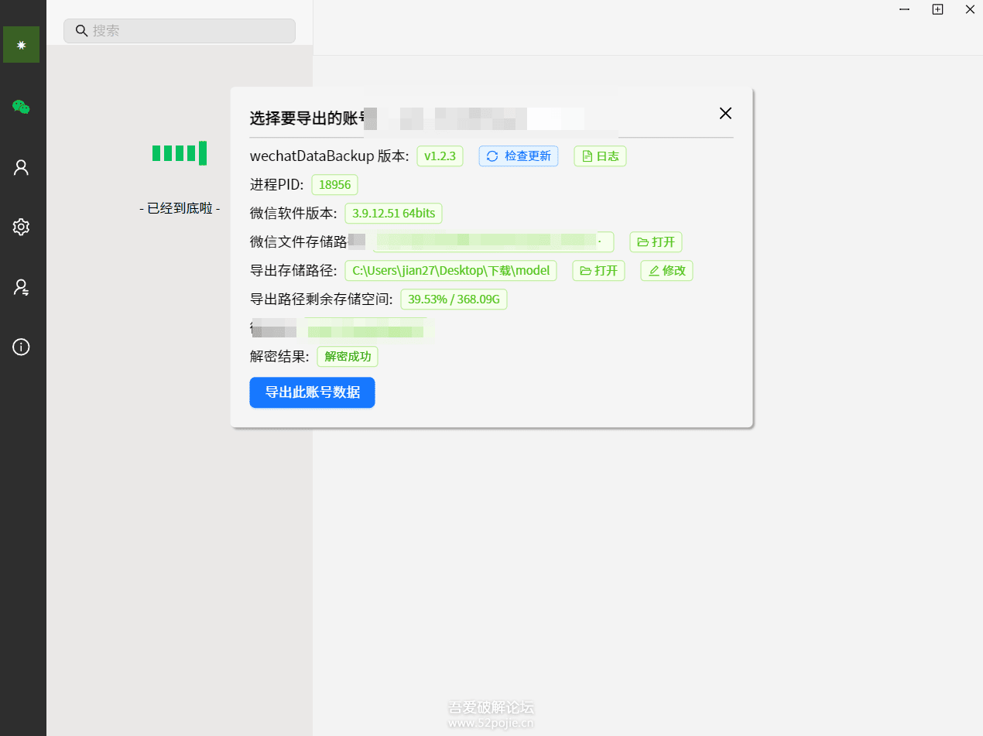The image size is (983, 736).
Task: Click the search magnifier icon
Action: coord(81,31)
